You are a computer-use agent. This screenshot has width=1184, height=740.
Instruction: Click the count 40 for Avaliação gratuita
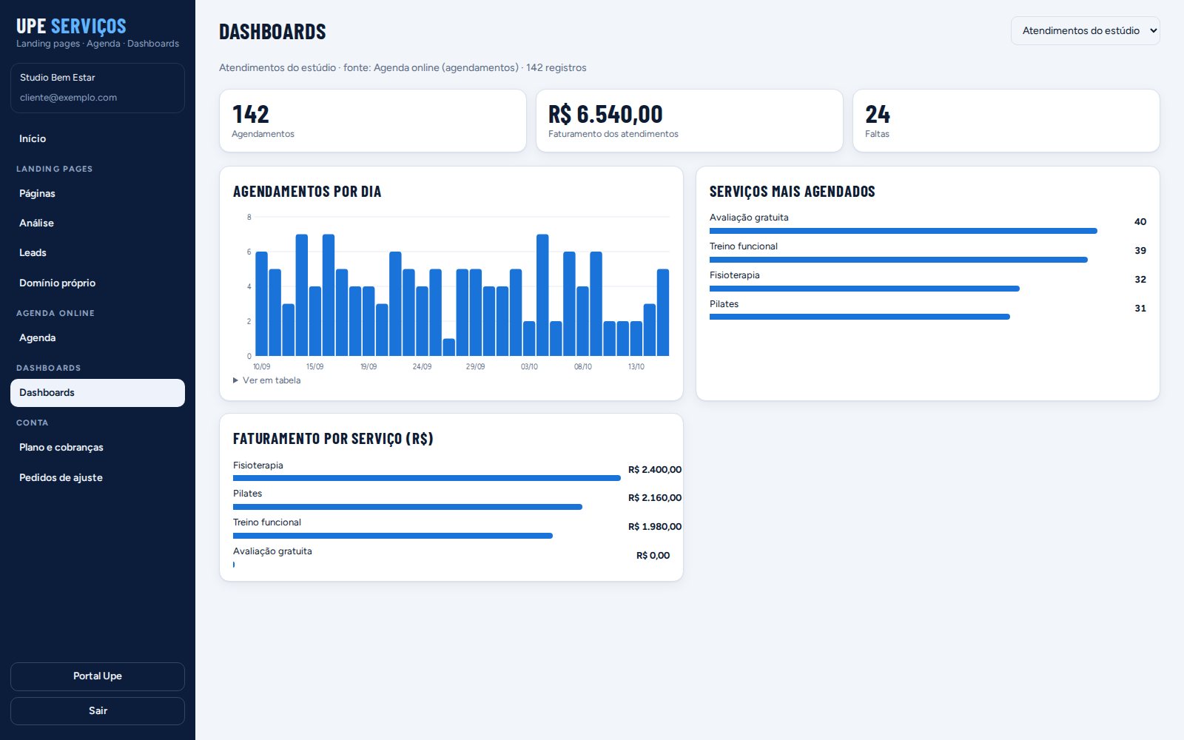click(x=1140, y=222)
